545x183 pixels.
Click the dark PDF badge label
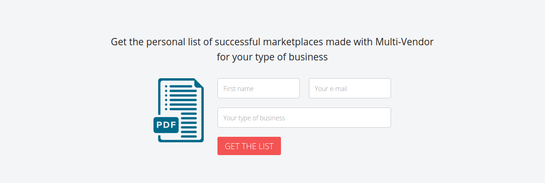[x=166, y=124]
